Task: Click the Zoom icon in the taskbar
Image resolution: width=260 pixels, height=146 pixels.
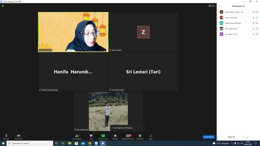Action: pos(103,143)
